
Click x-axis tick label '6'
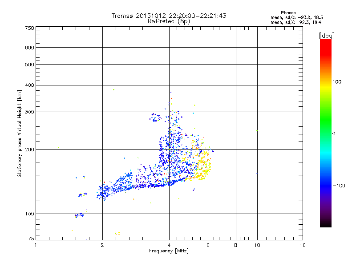(208, 245)
